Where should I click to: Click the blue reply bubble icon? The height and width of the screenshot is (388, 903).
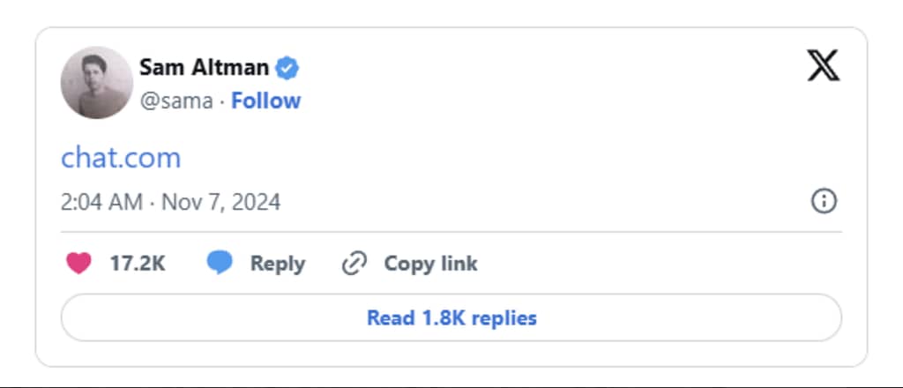tap(220, 263)
